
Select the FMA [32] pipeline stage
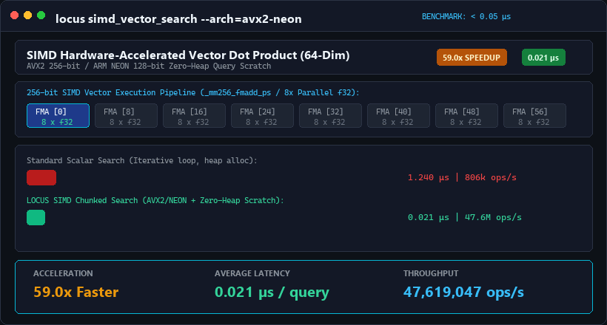331,115
